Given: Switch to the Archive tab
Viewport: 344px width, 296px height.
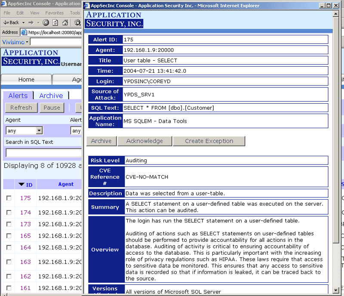Looking at the screenshot, I should [51, 96].
